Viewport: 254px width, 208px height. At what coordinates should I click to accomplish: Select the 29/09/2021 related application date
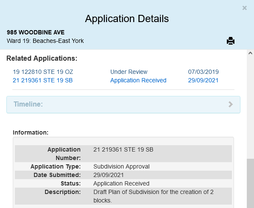pos(203,80)
